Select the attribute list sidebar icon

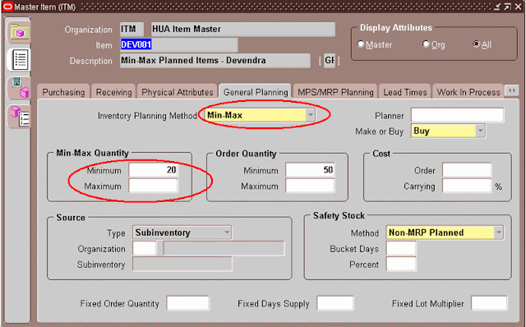point(20,60)
